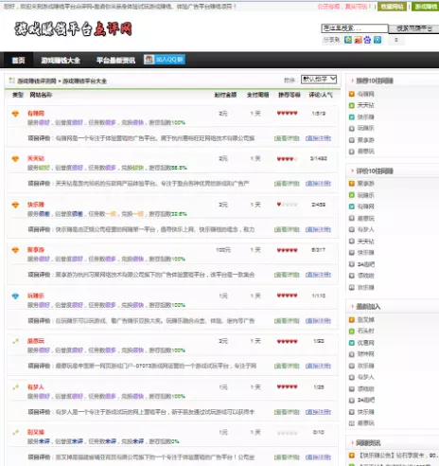
Task: Click rank 1 orange badge in 最新加入 list
Action: pyautogui.click(x=352, y=320)
